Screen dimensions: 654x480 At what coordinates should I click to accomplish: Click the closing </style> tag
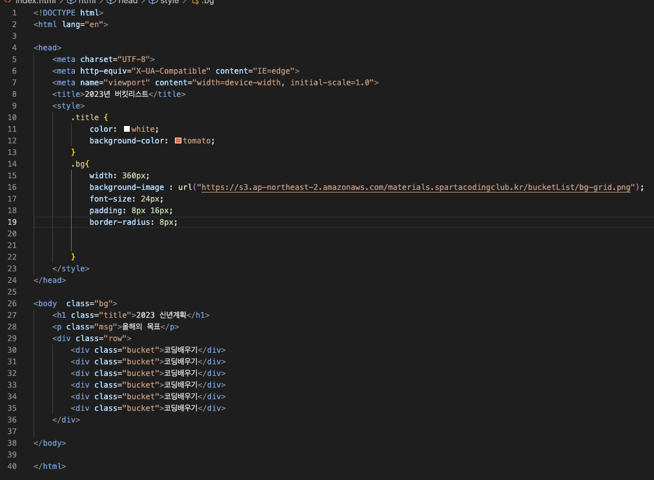pyautogui.click(x=71, y=268)
